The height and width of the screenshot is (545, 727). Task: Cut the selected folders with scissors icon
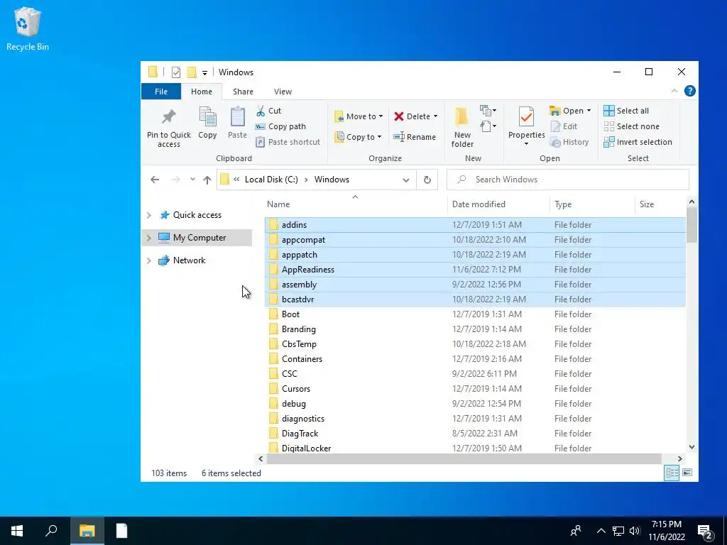[x=269, y=111]
